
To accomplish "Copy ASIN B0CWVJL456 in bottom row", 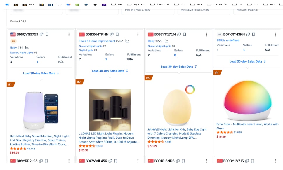I will coord(110,161).
